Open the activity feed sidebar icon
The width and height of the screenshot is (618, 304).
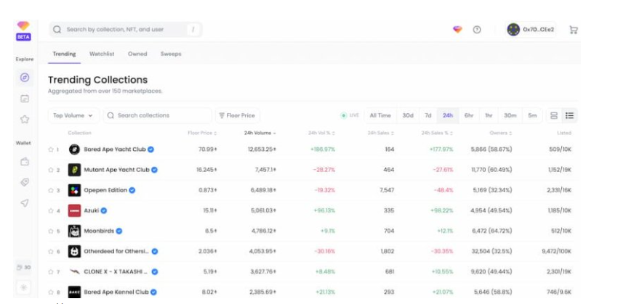[25, 99]
